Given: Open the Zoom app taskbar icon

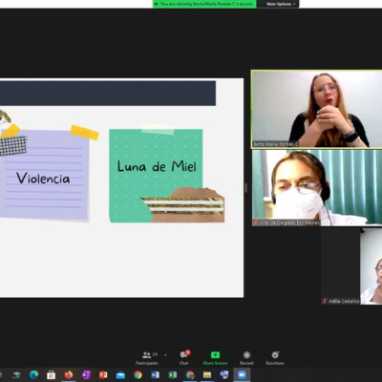Looking at the screenshot, I should [x=242, y=375].
